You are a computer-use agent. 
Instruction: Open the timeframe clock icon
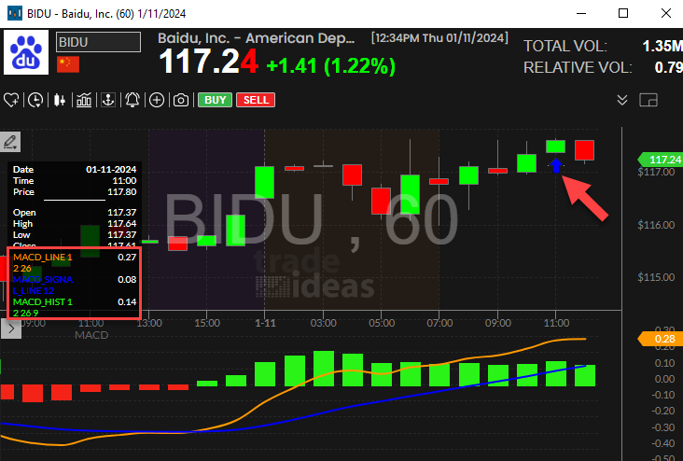pos(35,100)
